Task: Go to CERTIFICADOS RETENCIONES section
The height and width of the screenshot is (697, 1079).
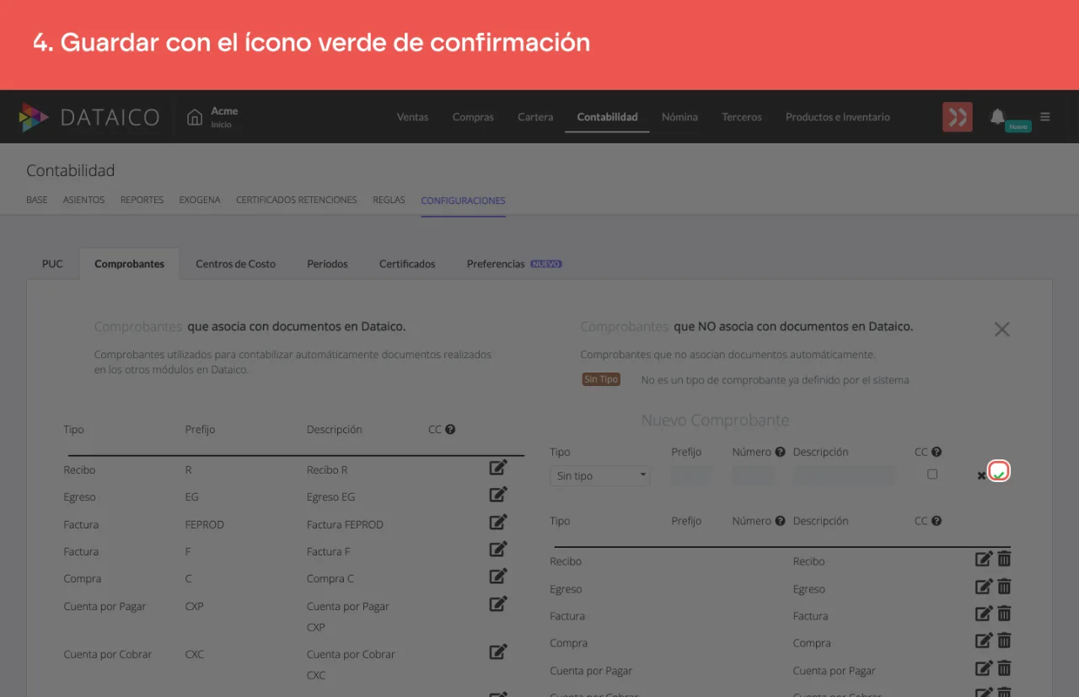Action: [x=297, y=200]
